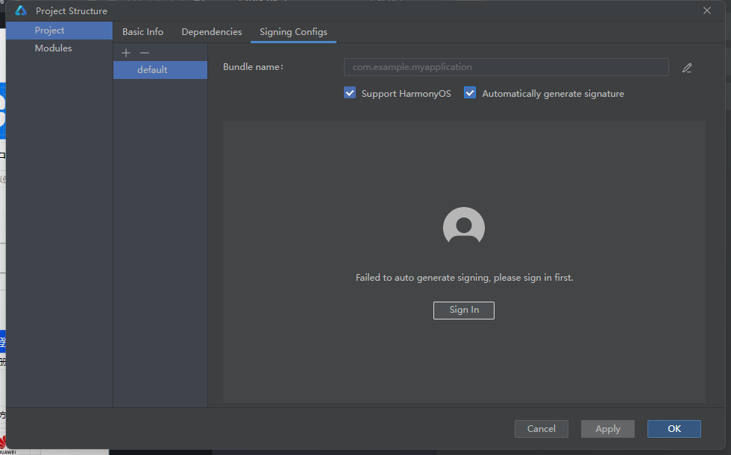The height and width of the screenshot is (455, 731).
Task: Select Project in the left sidebar
Action: [x=59, y=31]
